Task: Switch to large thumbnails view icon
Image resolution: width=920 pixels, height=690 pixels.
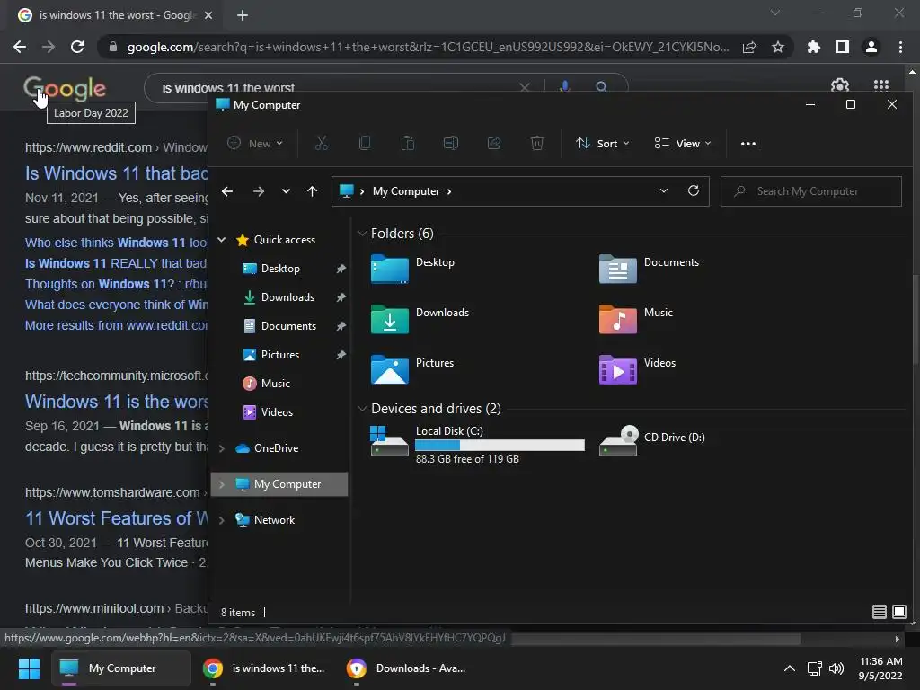Action: point(898,612)
